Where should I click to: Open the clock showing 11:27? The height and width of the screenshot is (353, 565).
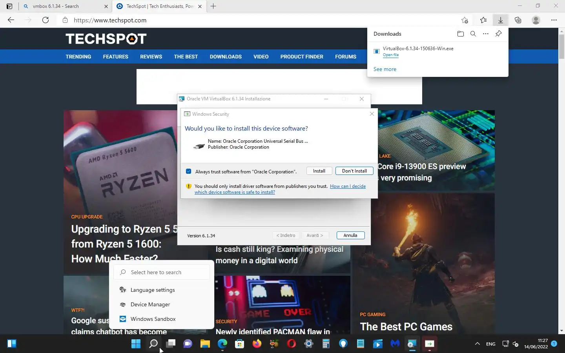(536, 344)
